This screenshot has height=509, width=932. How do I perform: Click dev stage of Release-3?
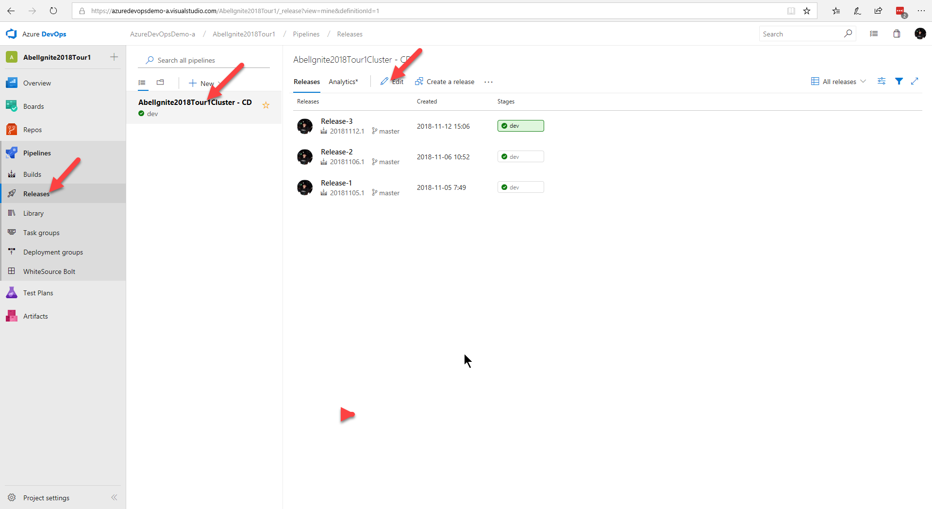521,126
